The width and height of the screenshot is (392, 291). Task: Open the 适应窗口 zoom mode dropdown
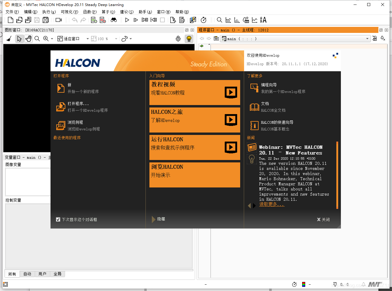(x=87, y=39)
